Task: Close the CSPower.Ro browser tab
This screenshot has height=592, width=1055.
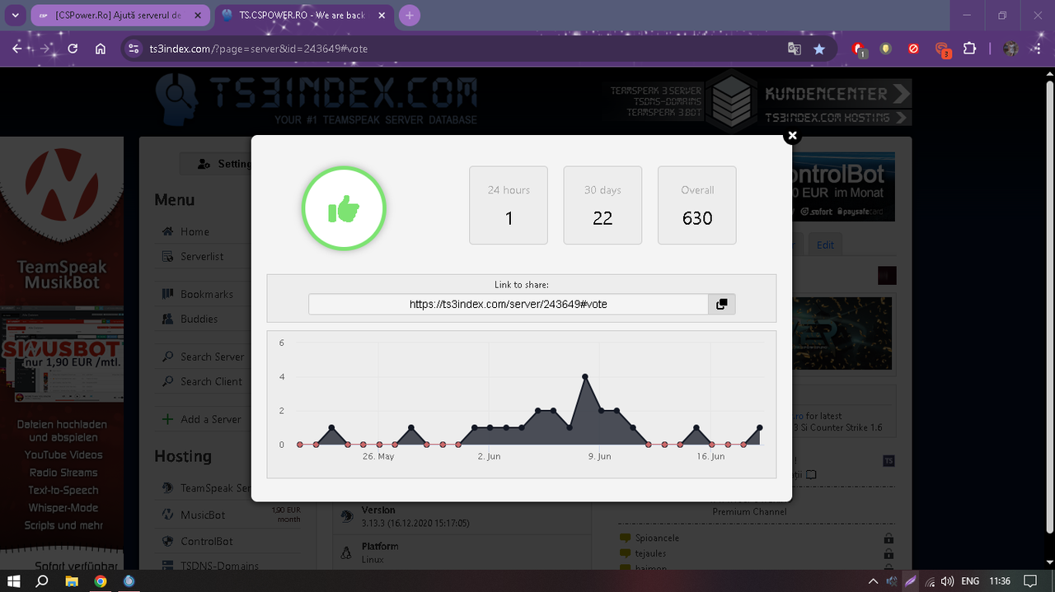Action: tap(199, 16)
